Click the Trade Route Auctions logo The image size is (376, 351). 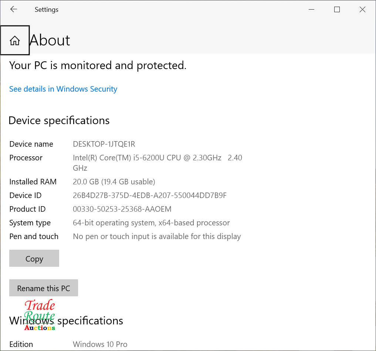click(x=40, y=315)
